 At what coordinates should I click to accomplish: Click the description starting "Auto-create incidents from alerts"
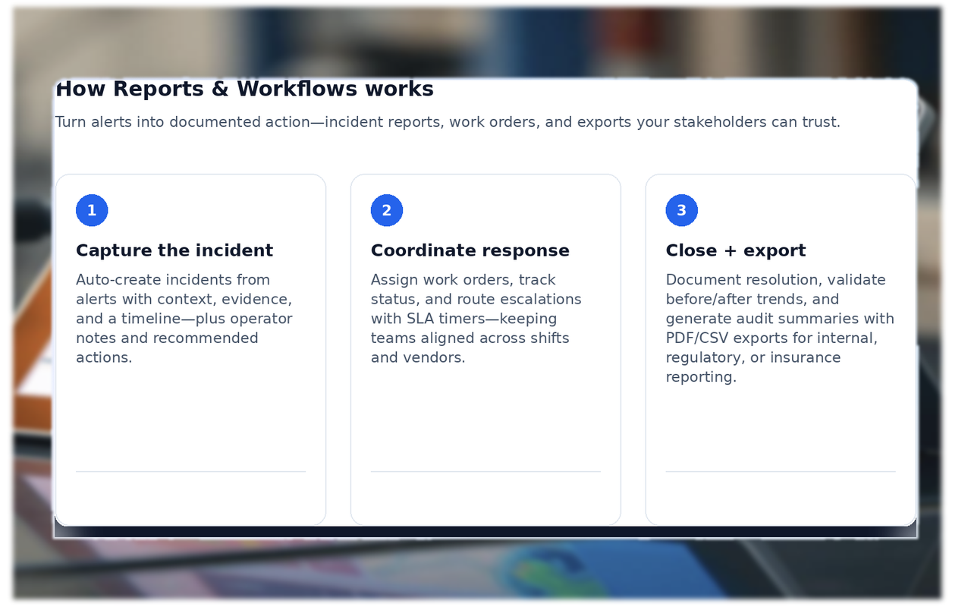(184, 319)
